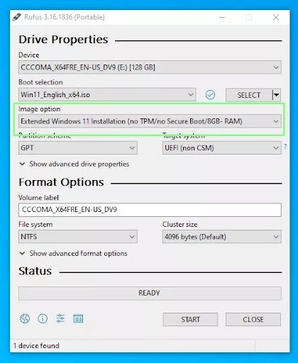Click the Volume label input field
This screenshot has height=363, width=298.
[x=150, y=210]
